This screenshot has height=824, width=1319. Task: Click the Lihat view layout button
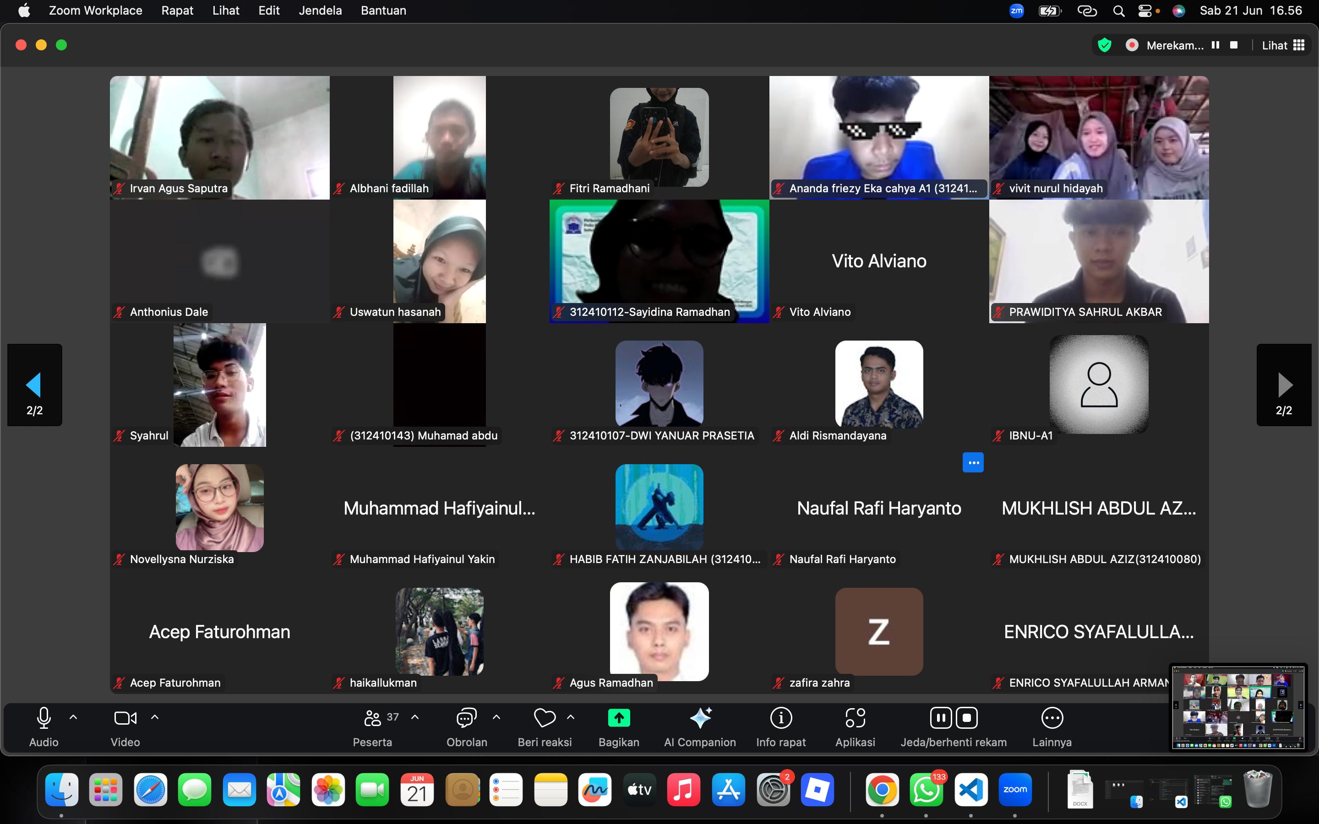1283,45
